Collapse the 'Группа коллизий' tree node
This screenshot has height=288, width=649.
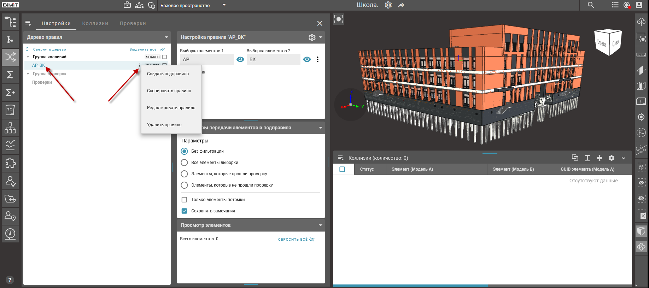point(28,57)
